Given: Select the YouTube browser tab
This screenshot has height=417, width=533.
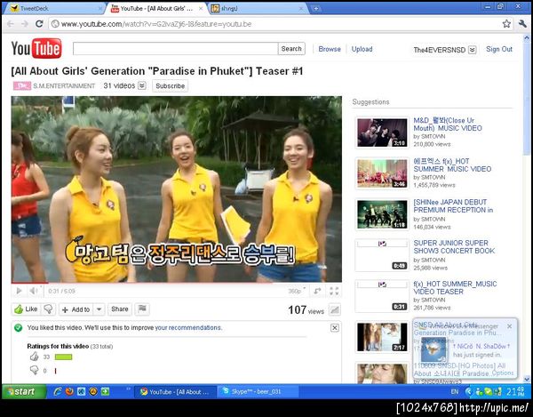Looking at the screenshot, I should (156, 9).
